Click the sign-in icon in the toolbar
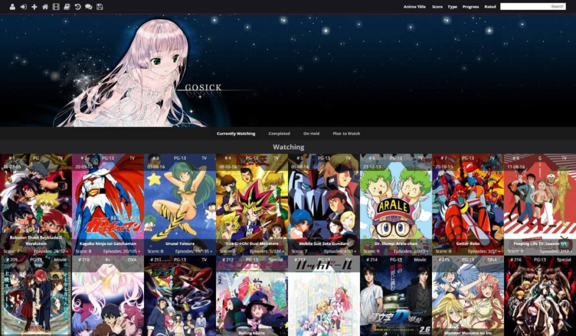 (x=23, y=7)
